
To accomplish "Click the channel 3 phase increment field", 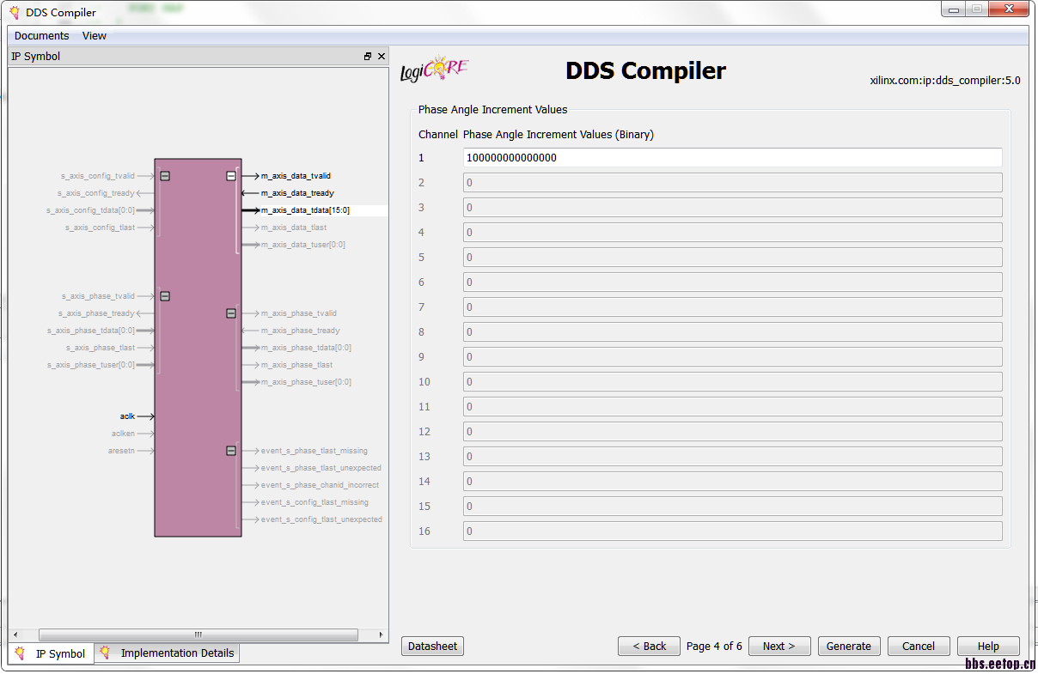I will tap(733, 208).
